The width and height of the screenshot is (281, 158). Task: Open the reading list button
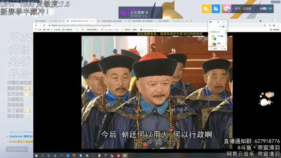click(274, 29)
